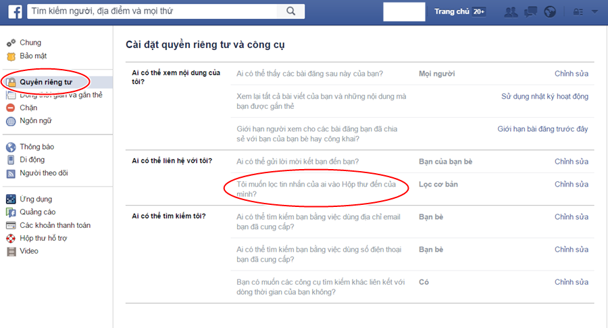Open Dòng thời gian và gắn thẻ settings

[x=61, y=95]
